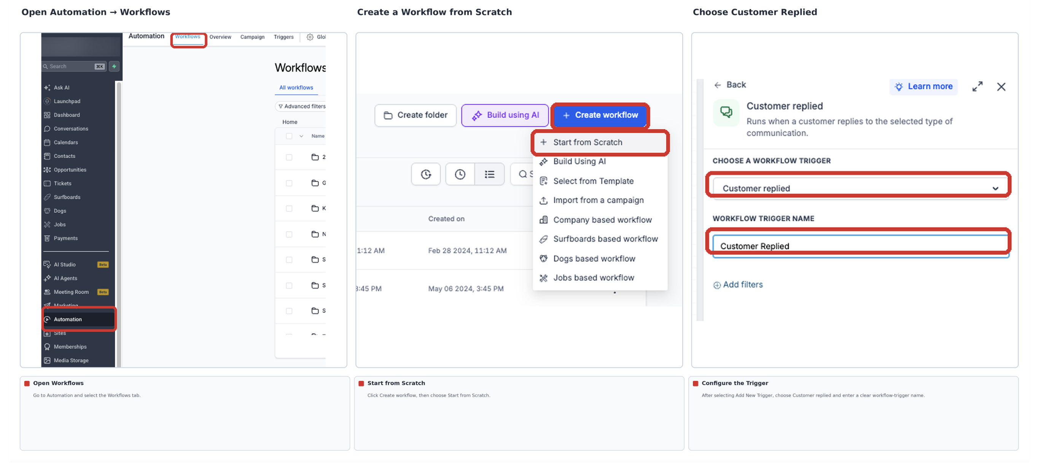Click the workflow trigger name input field

tap(860, 246)
